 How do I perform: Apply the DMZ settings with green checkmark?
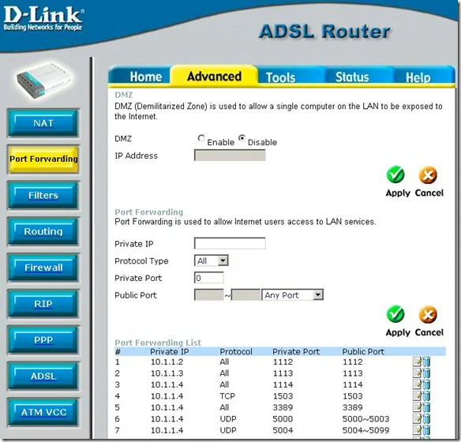point(396,175)
